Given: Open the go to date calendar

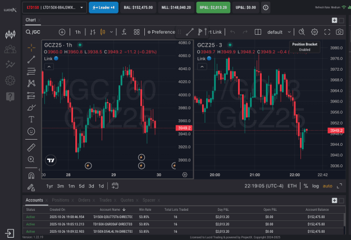Looking at the screenshot, I should 115,186.
